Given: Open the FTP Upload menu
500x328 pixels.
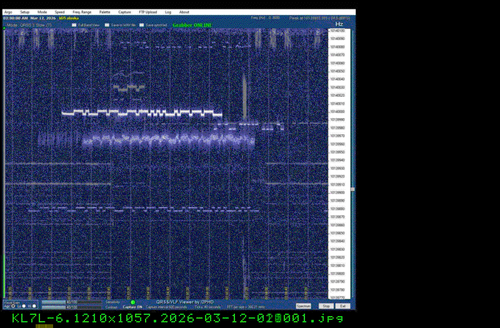Looking at the screenshot, I should coord(147,12).
